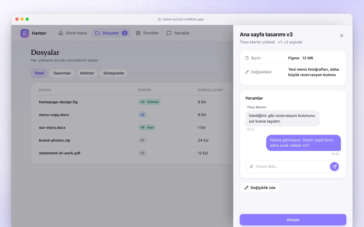Viewport: 364px width, 227px height.
Task: Select the Tümü filter chip
Action: pyautogui.click(x=39, y=73)
